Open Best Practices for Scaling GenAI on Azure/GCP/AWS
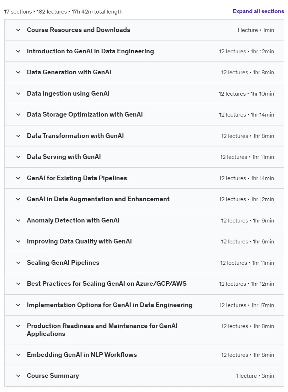Viewport: 288px width, 392px height. point(107,284)
